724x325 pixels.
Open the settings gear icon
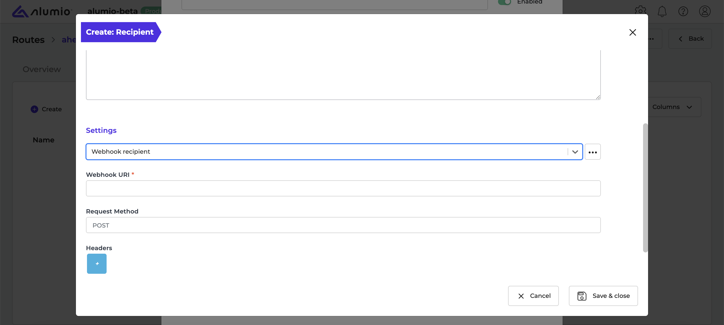click(640, 11)
